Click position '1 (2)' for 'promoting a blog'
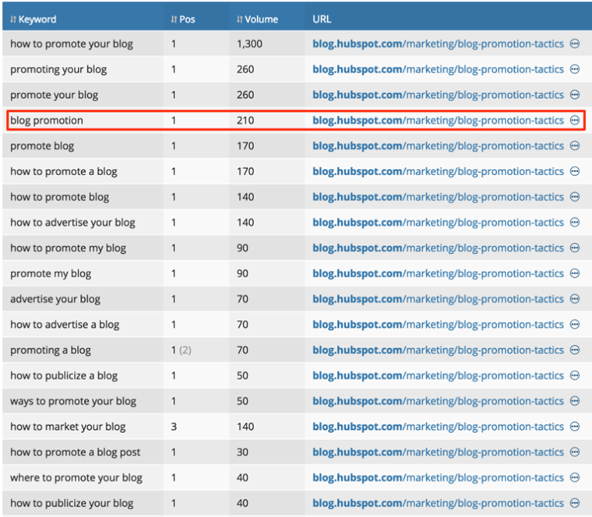 [181, 350]
